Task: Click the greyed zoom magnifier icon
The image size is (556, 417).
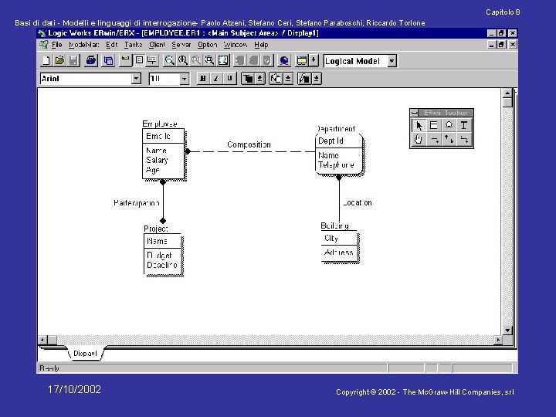Action: (x=196, y=61)
